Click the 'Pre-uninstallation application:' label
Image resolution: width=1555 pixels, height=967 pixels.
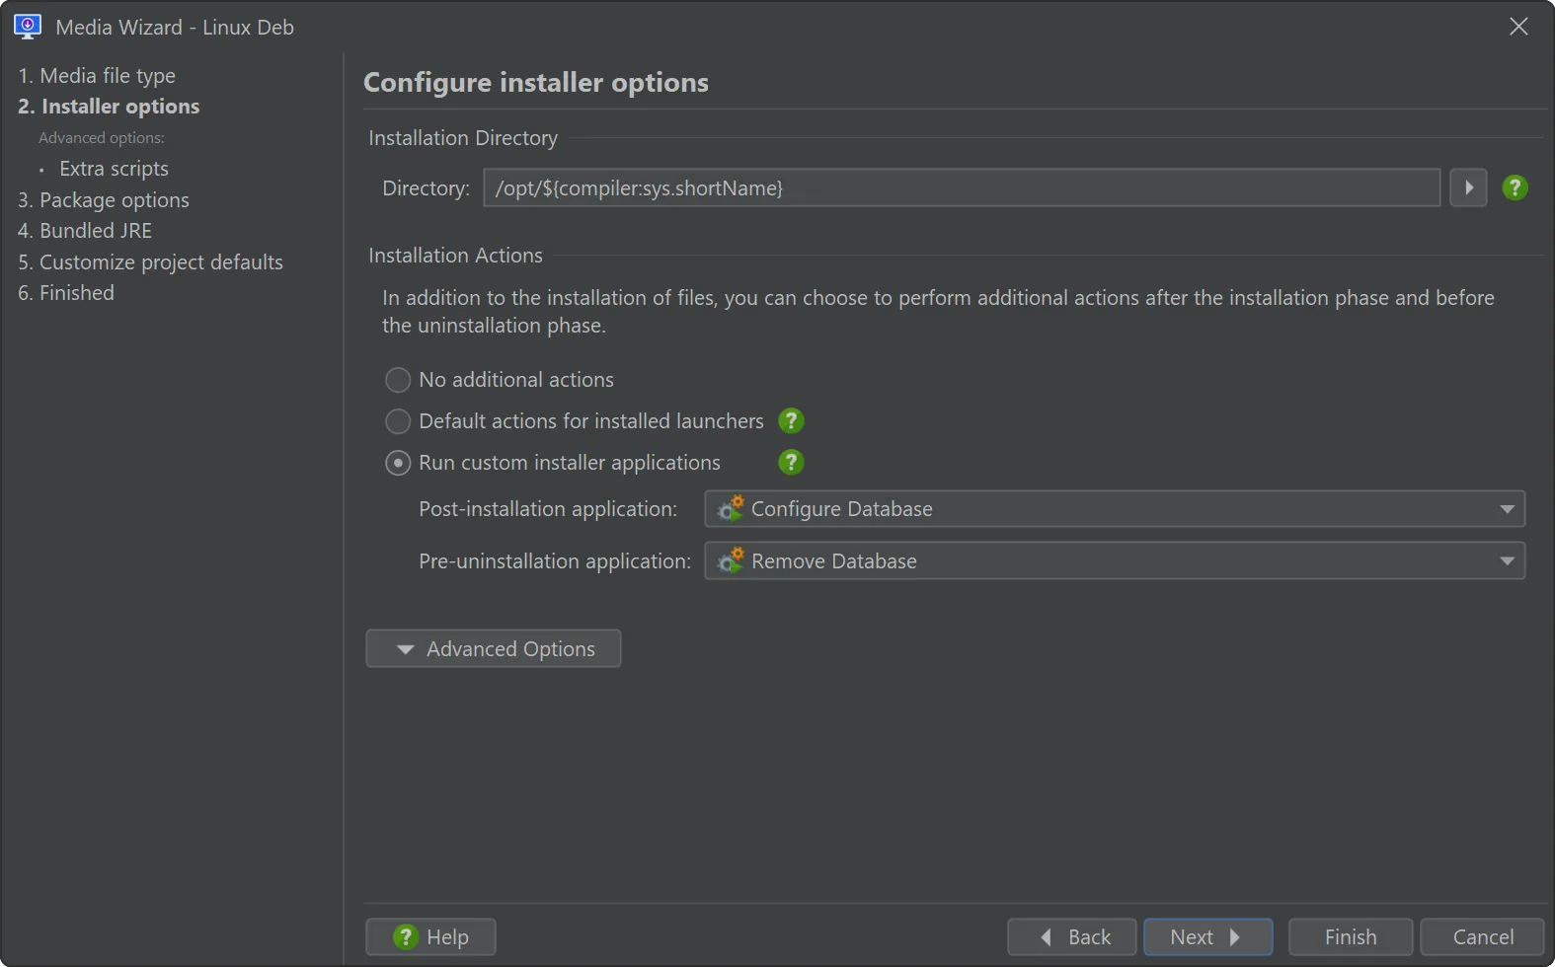[555, 561]
